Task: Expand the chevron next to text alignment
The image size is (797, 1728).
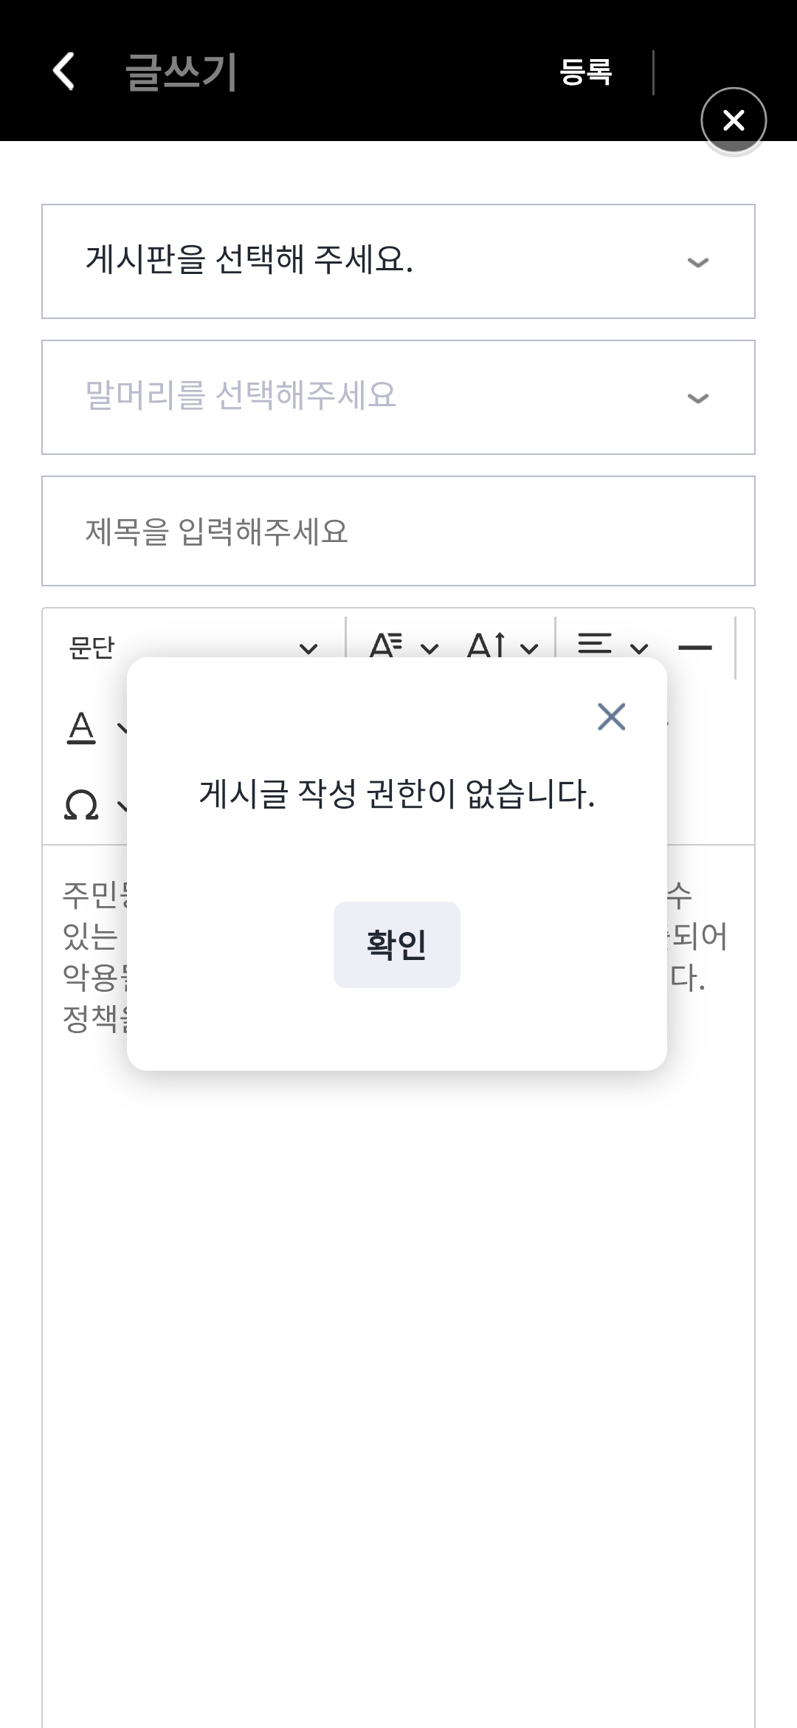Action: pyautogui.click(x=640, y=649)
